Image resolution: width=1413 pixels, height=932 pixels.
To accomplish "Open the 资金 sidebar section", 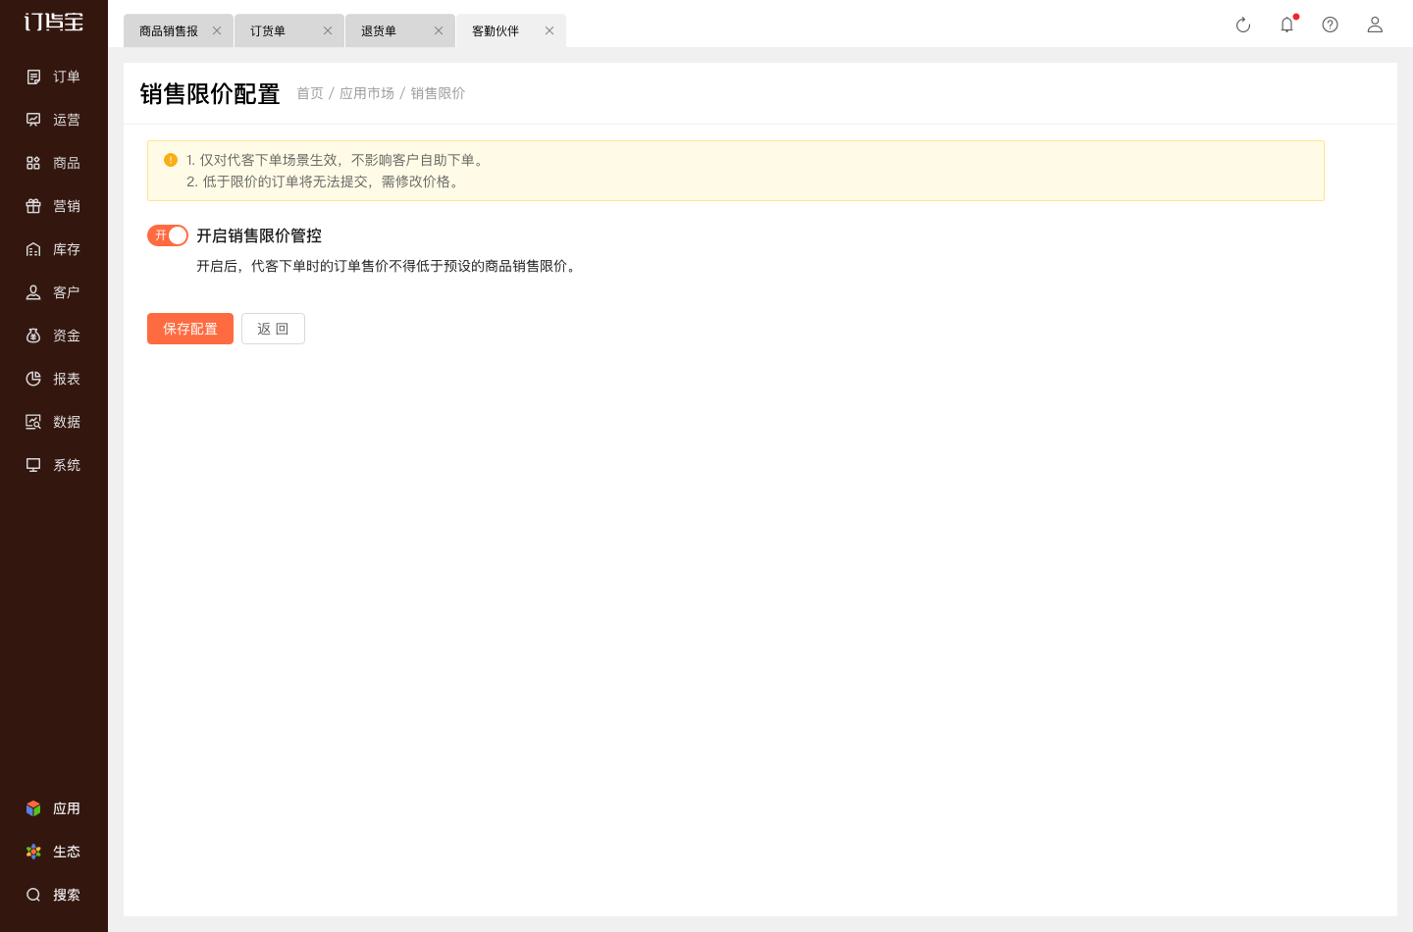I will (53, 336).
